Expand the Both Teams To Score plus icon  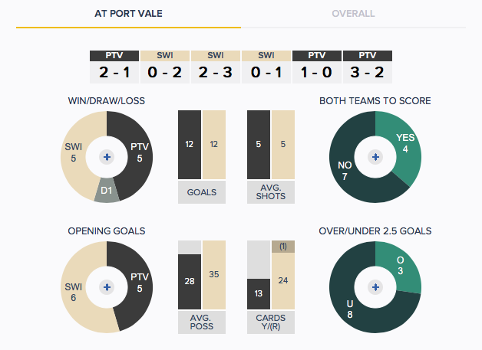tap(375, 157)
